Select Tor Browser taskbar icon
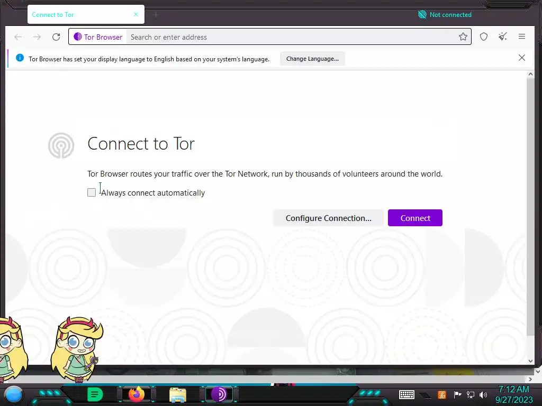 tap(219, 394)
